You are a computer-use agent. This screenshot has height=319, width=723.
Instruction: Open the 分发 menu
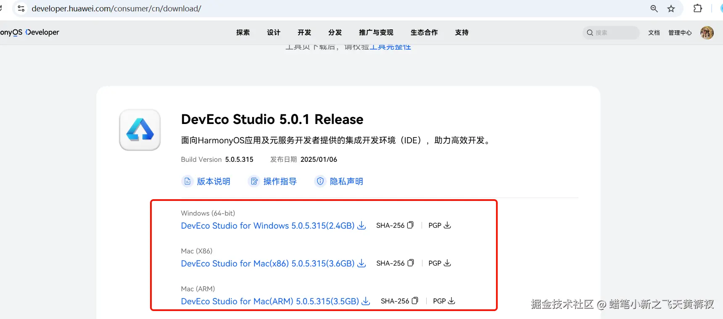coord(335,32)
